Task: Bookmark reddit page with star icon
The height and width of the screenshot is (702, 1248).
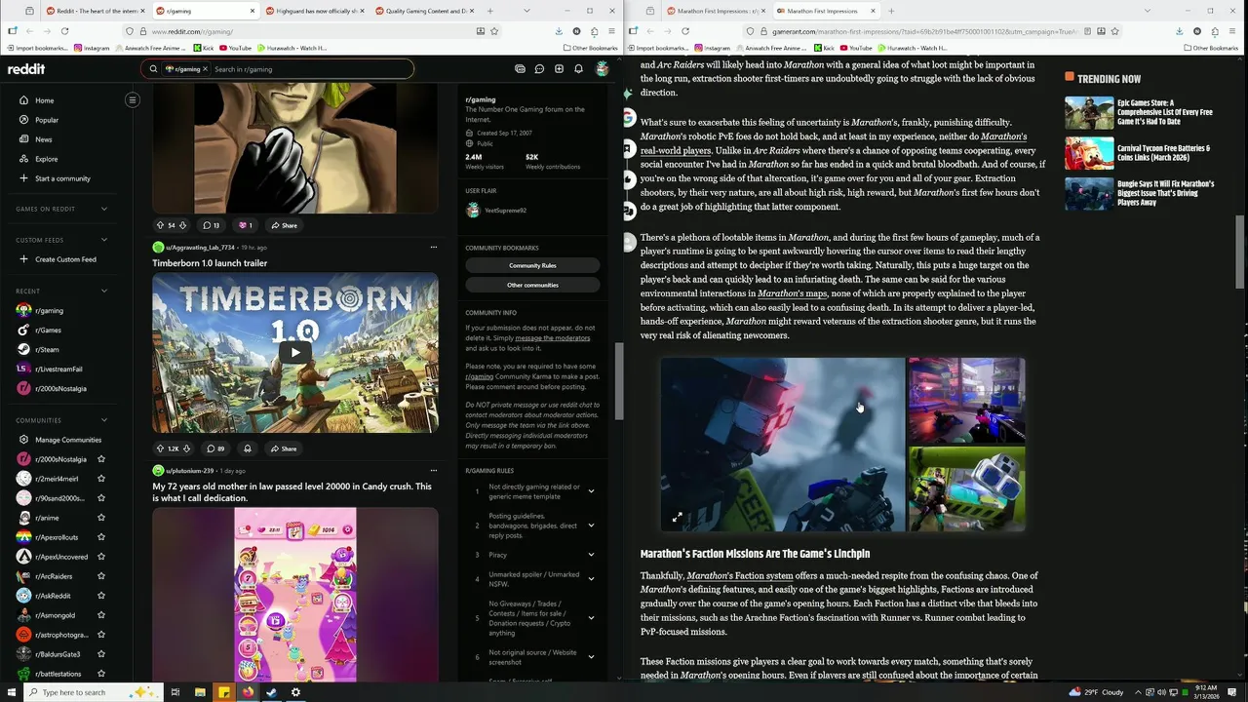Action: (x=494, y=31)
